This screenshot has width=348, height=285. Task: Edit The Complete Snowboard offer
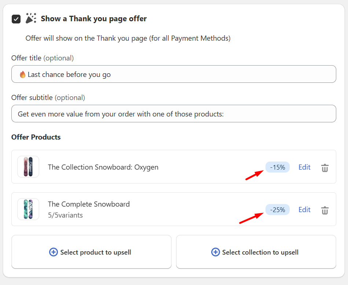(x=304, y=210)
